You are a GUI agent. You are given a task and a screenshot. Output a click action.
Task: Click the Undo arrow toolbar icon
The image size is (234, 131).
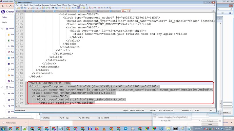coord(46,8)
